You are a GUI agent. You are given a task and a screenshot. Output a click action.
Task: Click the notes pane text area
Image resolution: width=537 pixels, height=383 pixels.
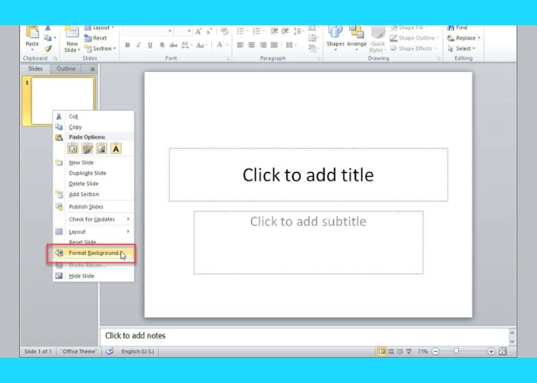point(304,336)
